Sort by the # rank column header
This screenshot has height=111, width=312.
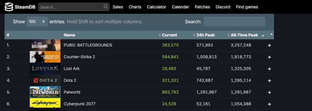coord(8,35)
